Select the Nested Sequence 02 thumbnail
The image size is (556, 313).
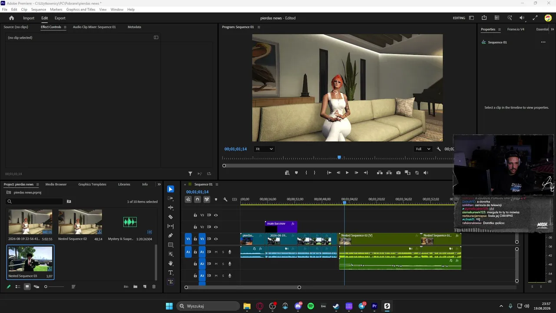[x=80, y=222]
